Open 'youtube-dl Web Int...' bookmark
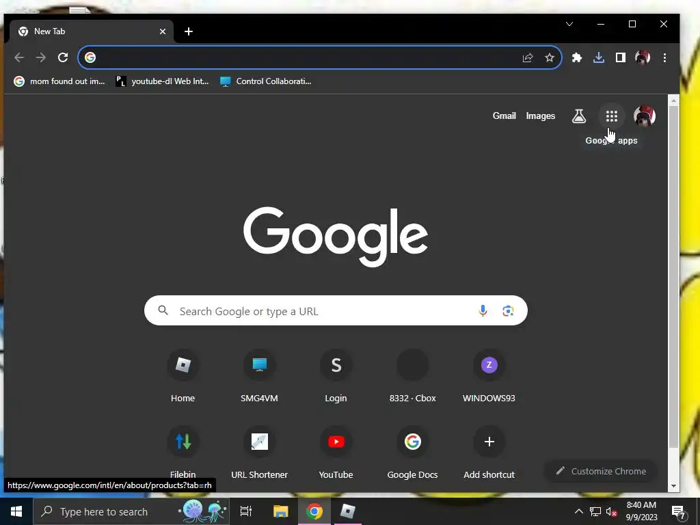Screen dimensions: 700x525 pos(163,81)
